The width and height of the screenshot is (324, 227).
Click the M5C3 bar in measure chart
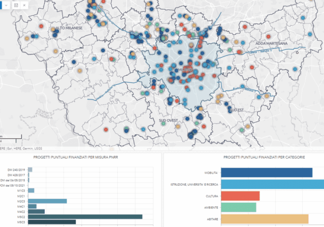[x=52, y=222]
